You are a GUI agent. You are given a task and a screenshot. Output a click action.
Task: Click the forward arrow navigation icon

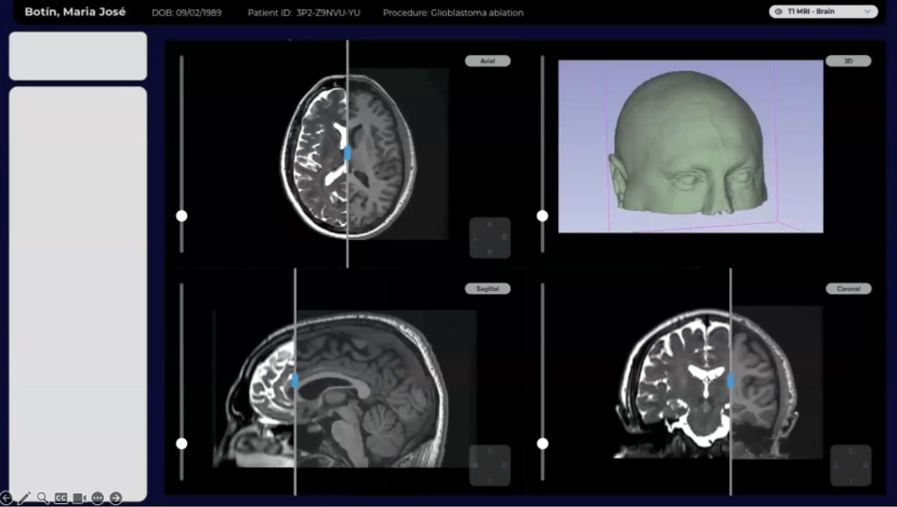(x=116, y=497)
